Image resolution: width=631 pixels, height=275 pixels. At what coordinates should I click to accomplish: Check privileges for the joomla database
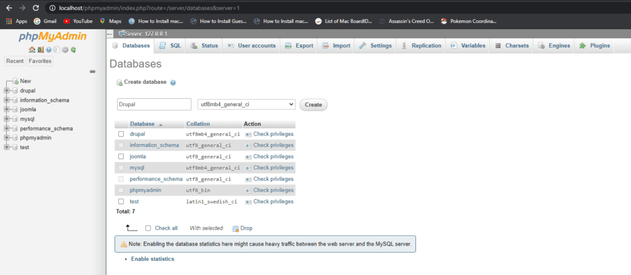tap(270, 157)
